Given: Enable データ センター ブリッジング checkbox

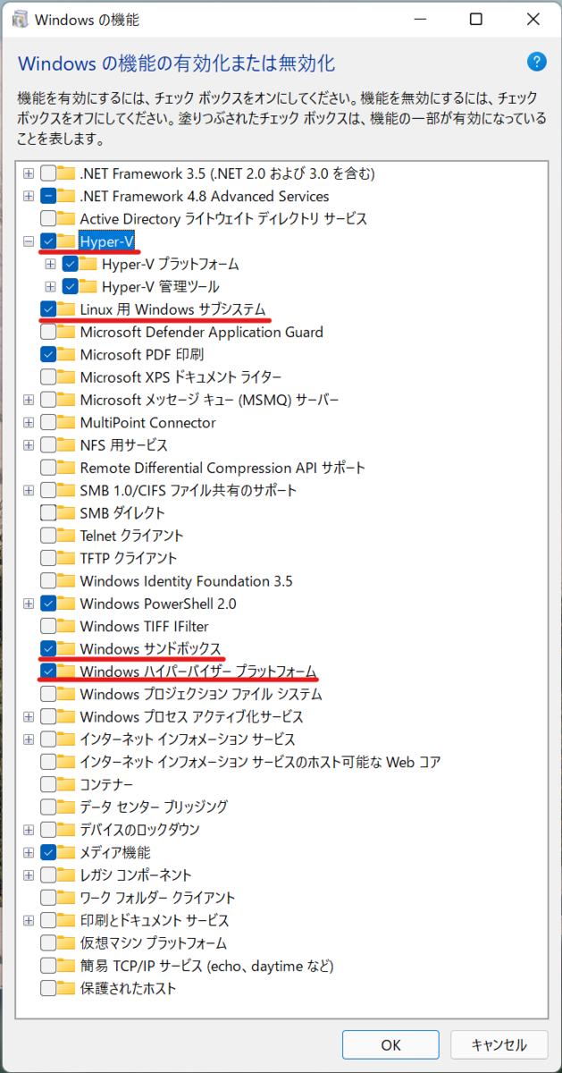Looking at the screenshot, I should click(48, 807).
